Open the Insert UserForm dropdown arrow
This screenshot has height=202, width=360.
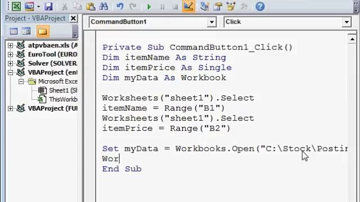38,7
